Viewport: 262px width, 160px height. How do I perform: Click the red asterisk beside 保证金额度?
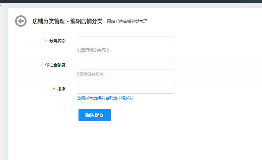42,65
